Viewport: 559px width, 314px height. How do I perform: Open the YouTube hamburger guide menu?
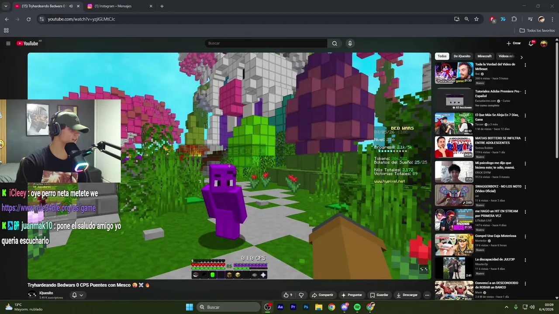[x=8, y=43]
